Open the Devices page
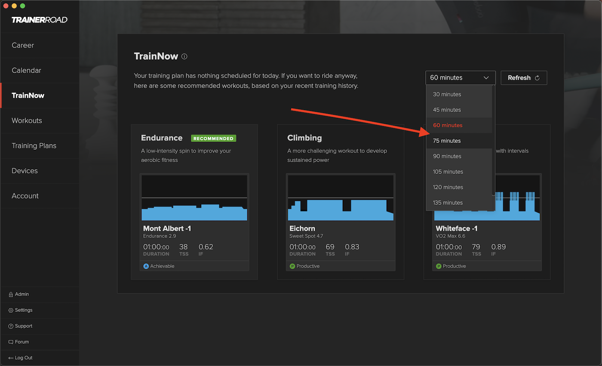The image size is (602, 366). click(40, 171)
